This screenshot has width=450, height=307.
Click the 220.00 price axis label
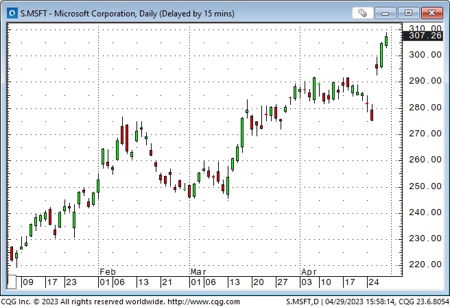point(425,265)
